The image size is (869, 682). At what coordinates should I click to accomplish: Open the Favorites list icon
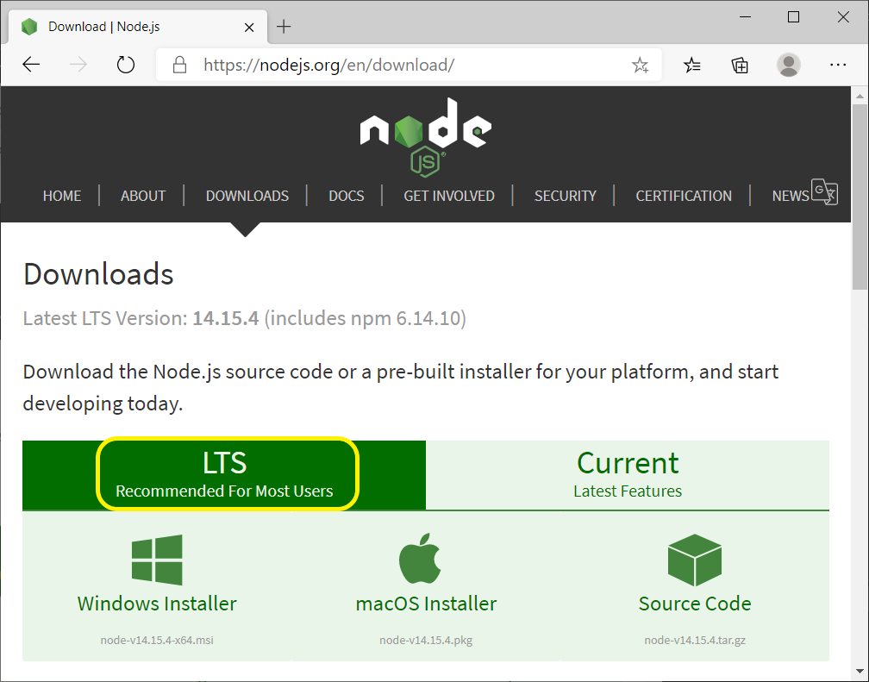(x=692, y=66)
